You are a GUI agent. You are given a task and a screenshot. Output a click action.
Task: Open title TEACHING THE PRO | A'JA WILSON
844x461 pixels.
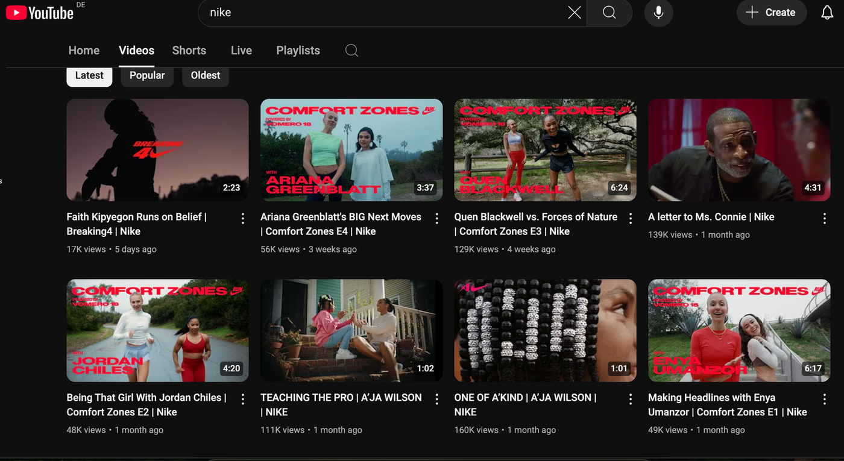tap(341, 405)
